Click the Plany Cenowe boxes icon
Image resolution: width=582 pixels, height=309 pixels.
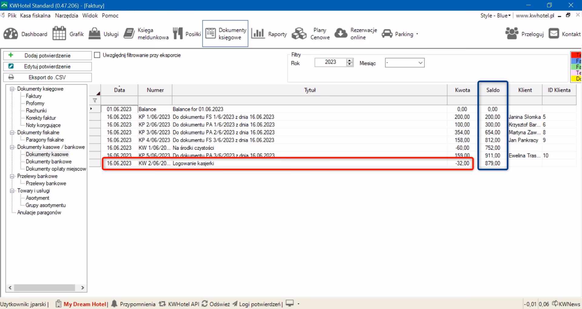299,34
